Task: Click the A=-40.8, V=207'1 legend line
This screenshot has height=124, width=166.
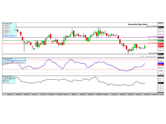Action: click(x=9, y=36)
